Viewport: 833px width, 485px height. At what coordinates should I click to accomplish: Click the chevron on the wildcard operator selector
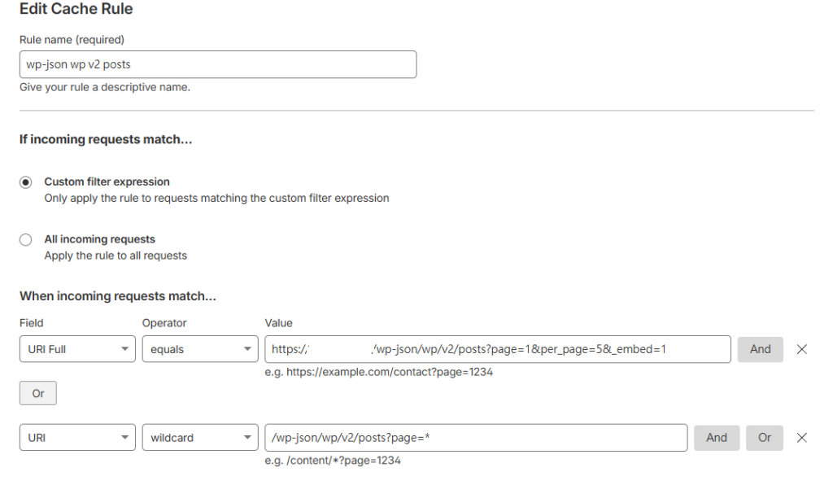tap(247, 437)
